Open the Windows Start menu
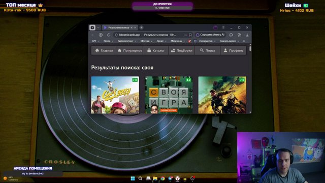 [x=133, y=178]
